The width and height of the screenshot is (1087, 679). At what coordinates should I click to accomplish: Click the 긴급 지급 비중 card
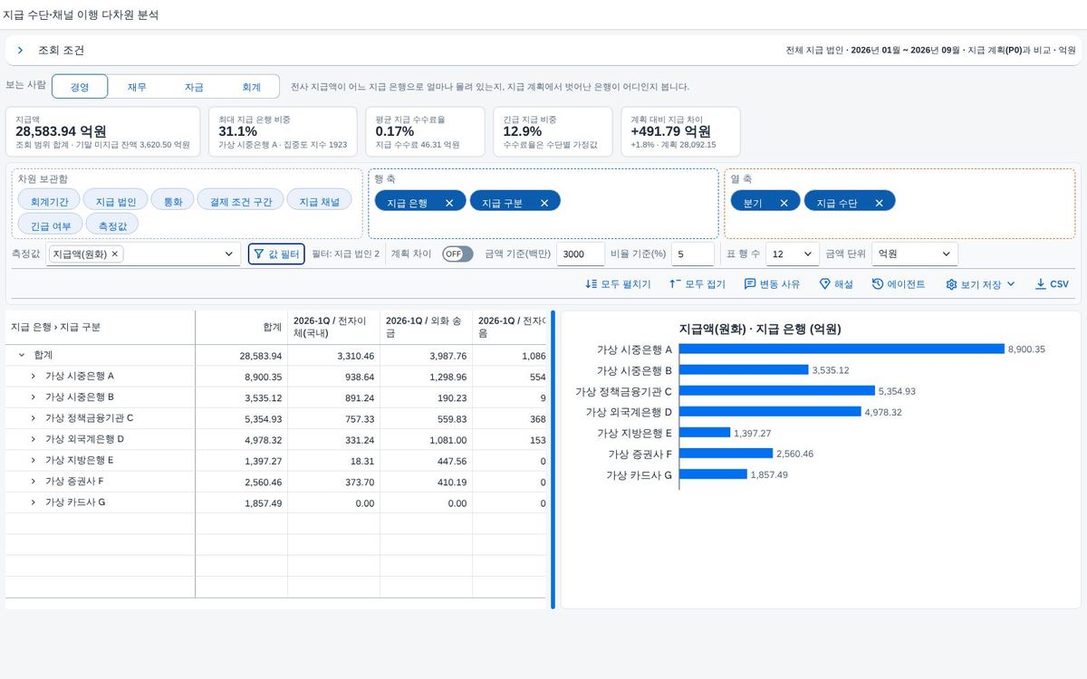pyautogui.click(x=553, y=131)
